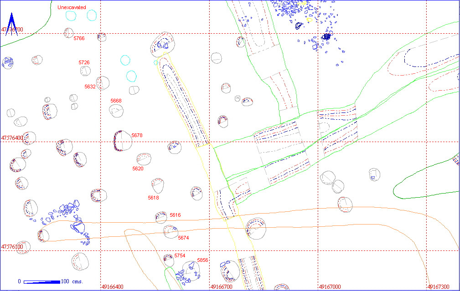This screenshot has height=291, width=460.
Task: Select feature number 5618
Action: (x=153, y=198)
